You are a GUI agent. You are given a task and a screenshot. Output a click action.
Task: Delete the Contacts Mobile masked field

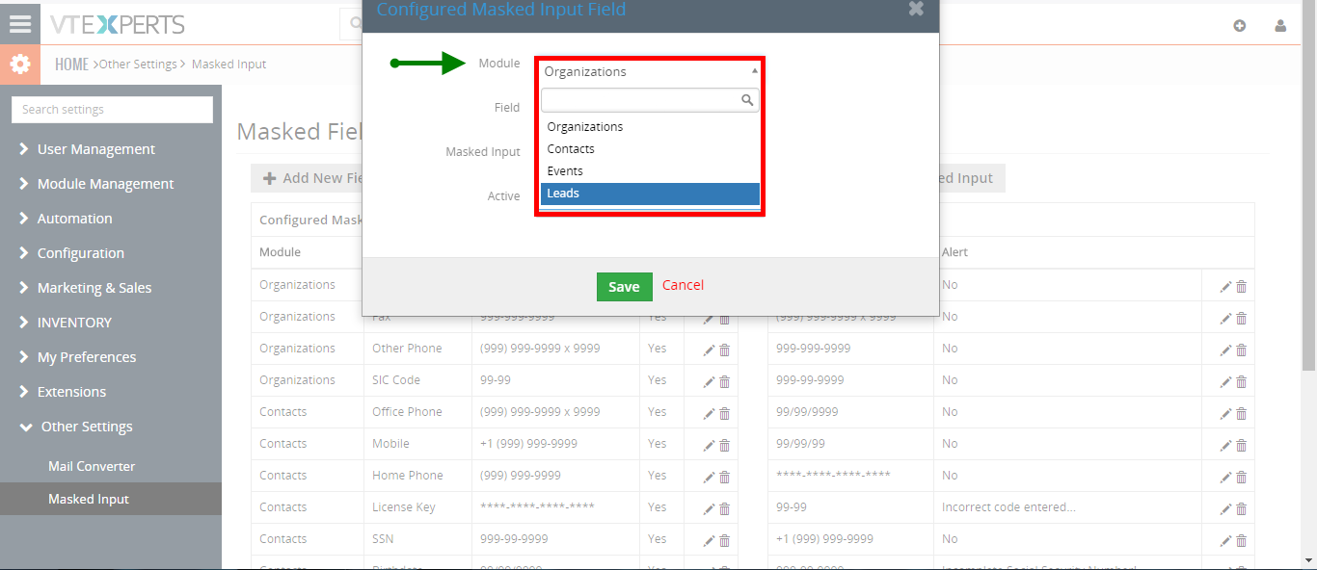(725, 446)
